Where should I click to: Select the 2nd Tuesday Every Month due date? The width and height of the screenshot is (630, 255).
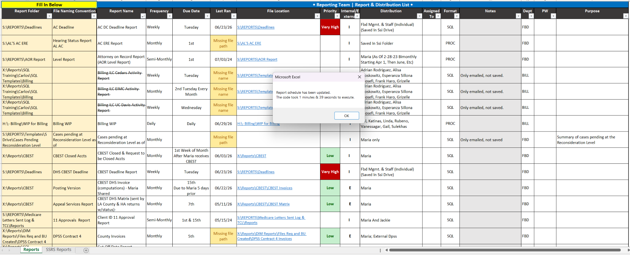[x=191, y=92]
